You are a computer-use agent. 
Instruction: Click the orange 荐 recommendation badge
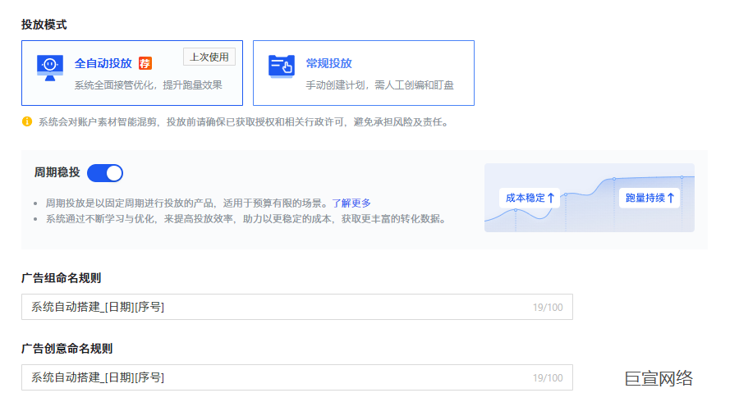click(145, 63)
